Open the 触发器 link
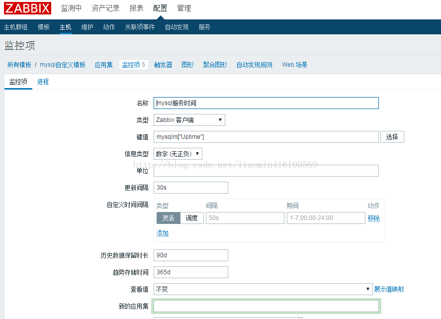Screen dimensions: 441x319 pos(163,65)
